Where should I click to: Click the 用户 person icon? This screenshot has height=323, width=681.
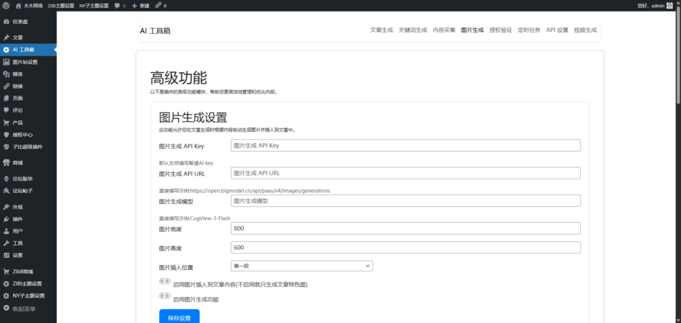[x=6, y=231]
